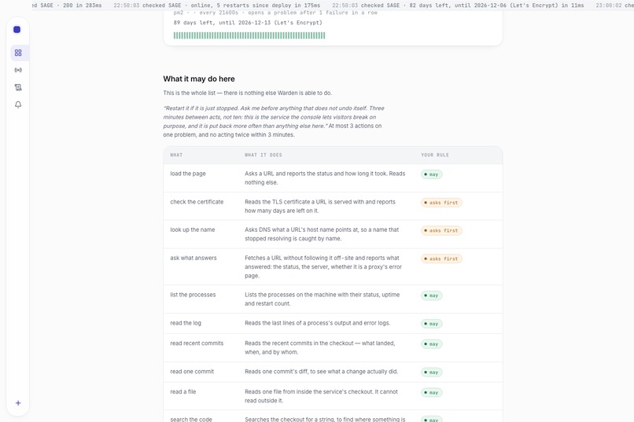Select the 'read the log' row name
This screenshot has height=422, width=634.
click(x=186, y=323)
